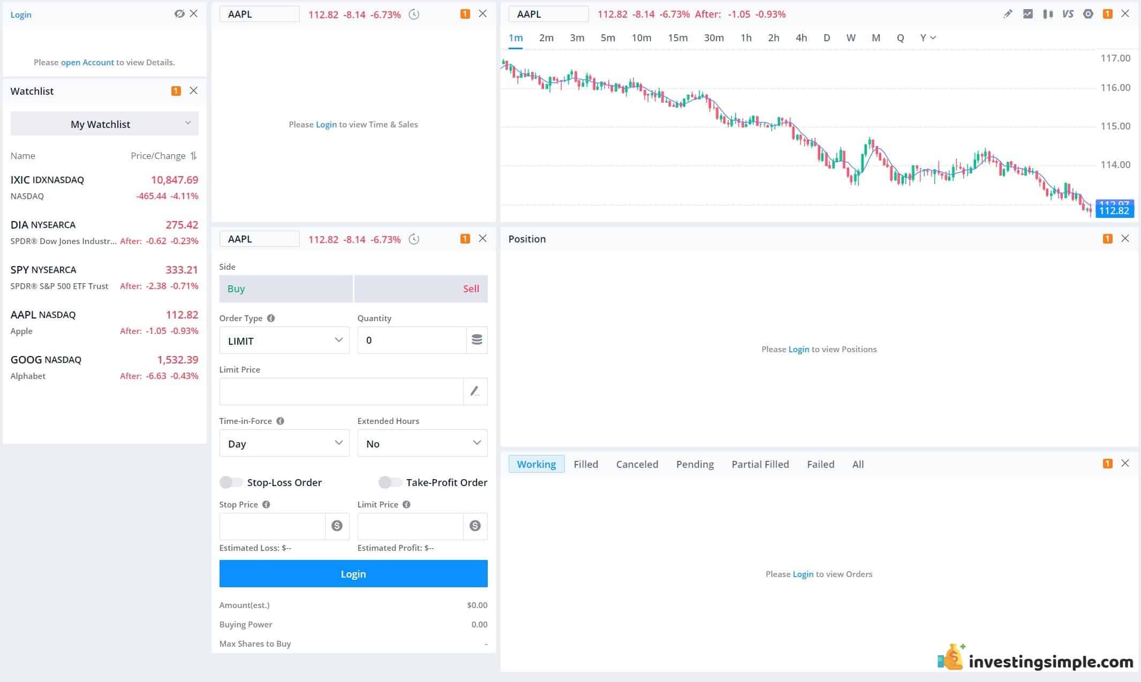Close the Position panel

tap(1125, 239)
